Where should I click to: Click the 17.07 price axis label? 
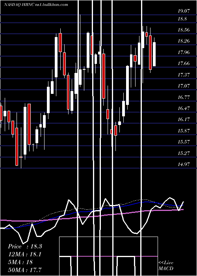[x=184, y=86]
